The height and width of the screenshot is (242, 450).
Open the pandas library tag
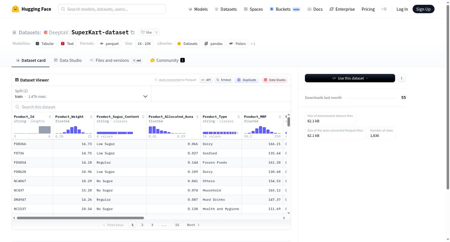pos(213,44)
